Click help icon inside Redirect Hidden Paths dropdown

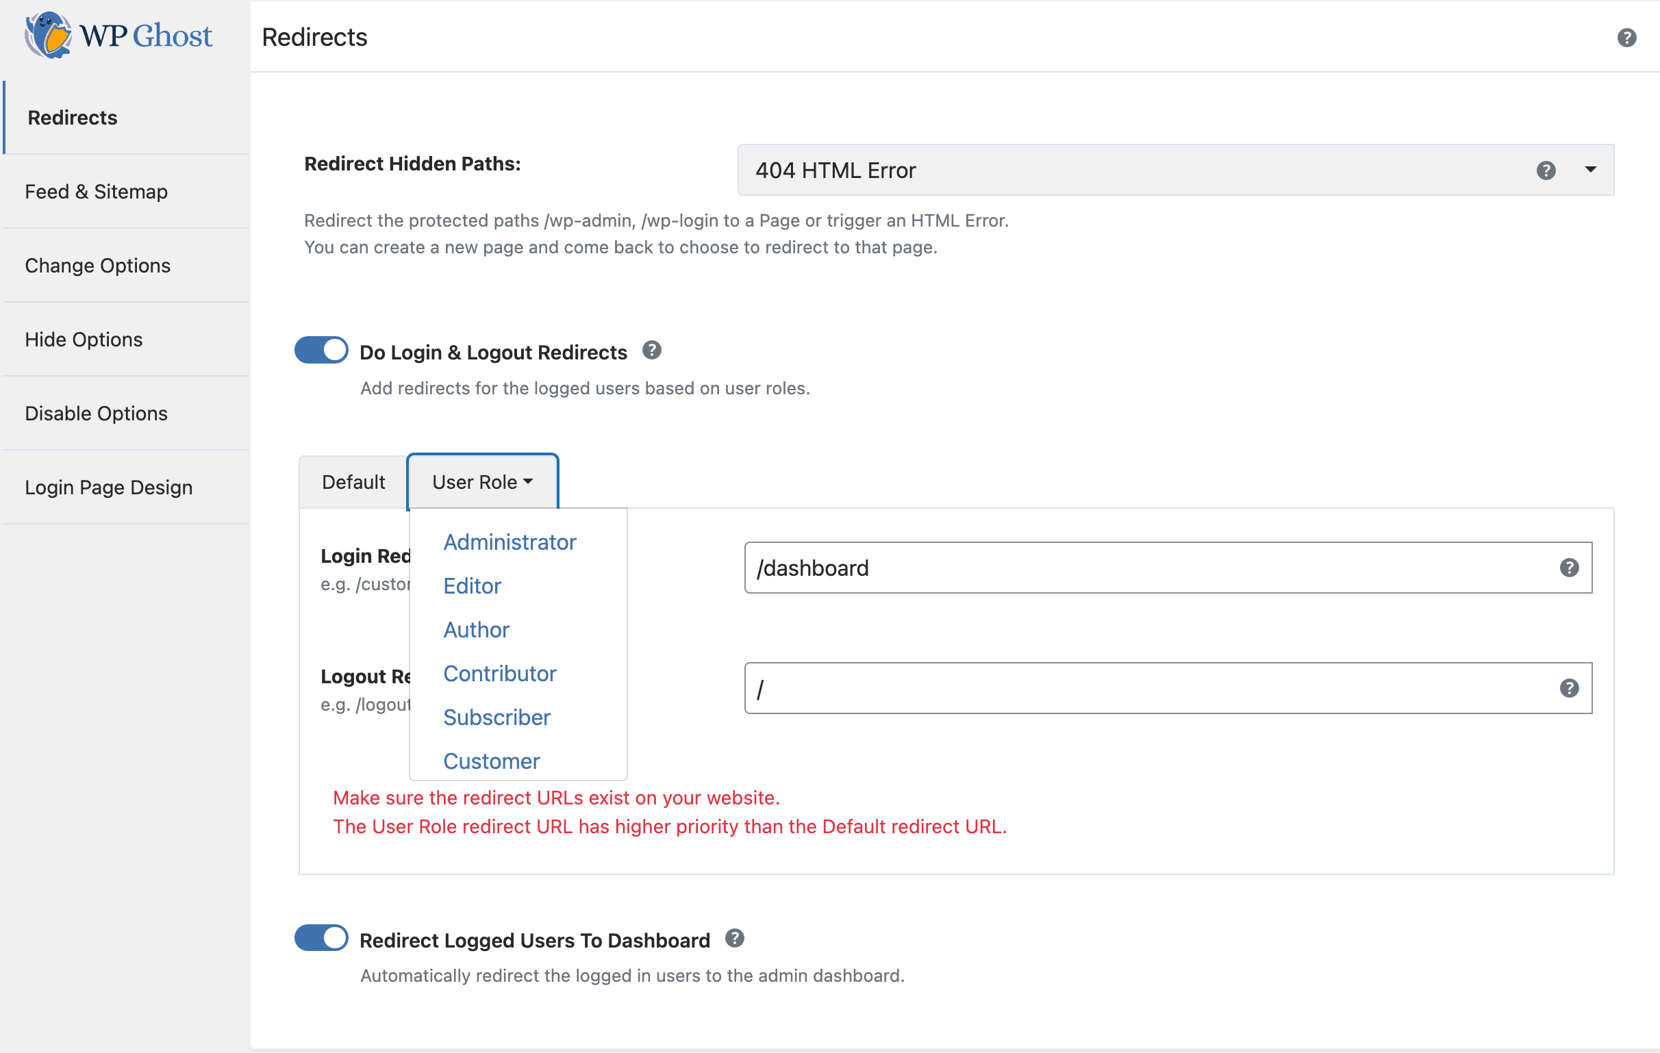1546,170
